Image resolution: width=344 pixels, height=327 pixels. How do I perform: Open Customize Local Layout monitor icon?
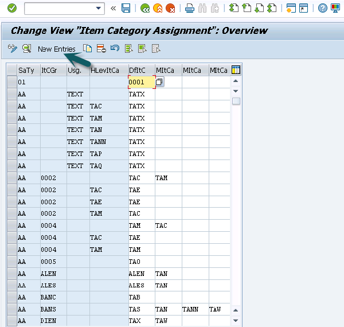coord(335,9)
